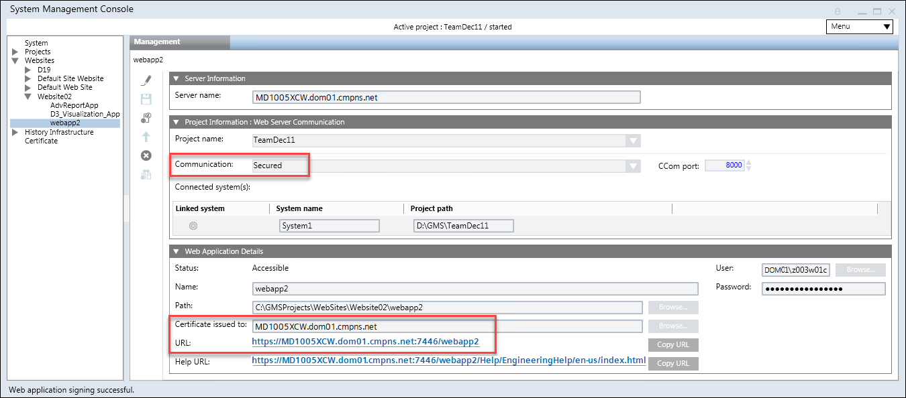Open the web application certificate signing icon
The image size is (906, 398).
click(x=146, y=118)
